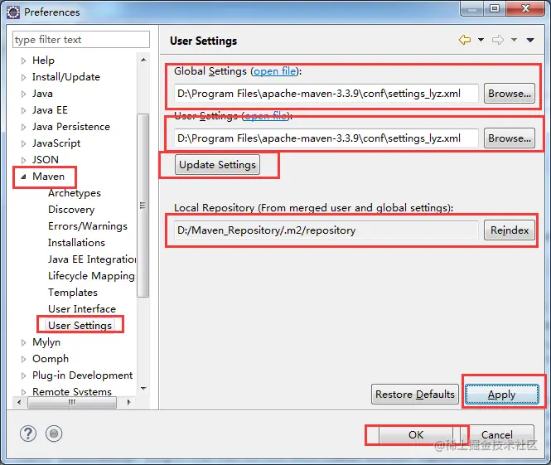Click the tree horizontal scrollbar thumb
Viewport: 551px width, 465px height.
72,402
